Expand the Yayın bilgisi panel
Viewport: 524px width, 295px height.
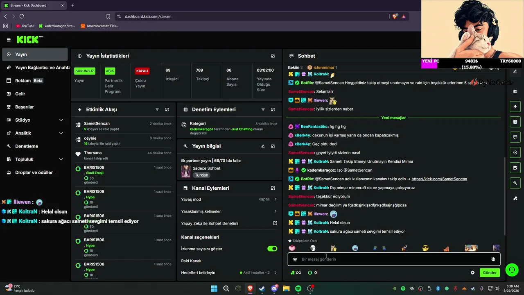coord(273,146)
